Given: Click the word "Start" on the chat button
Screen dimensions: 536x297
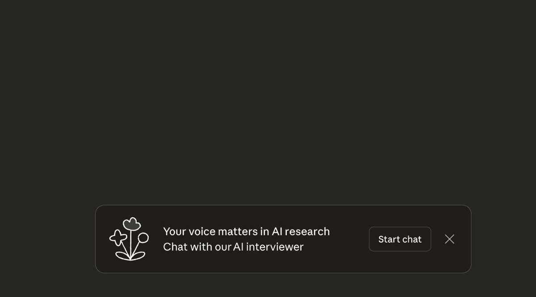Looking at the screenshot, I should pyautogui.click(x=389, y=239).
